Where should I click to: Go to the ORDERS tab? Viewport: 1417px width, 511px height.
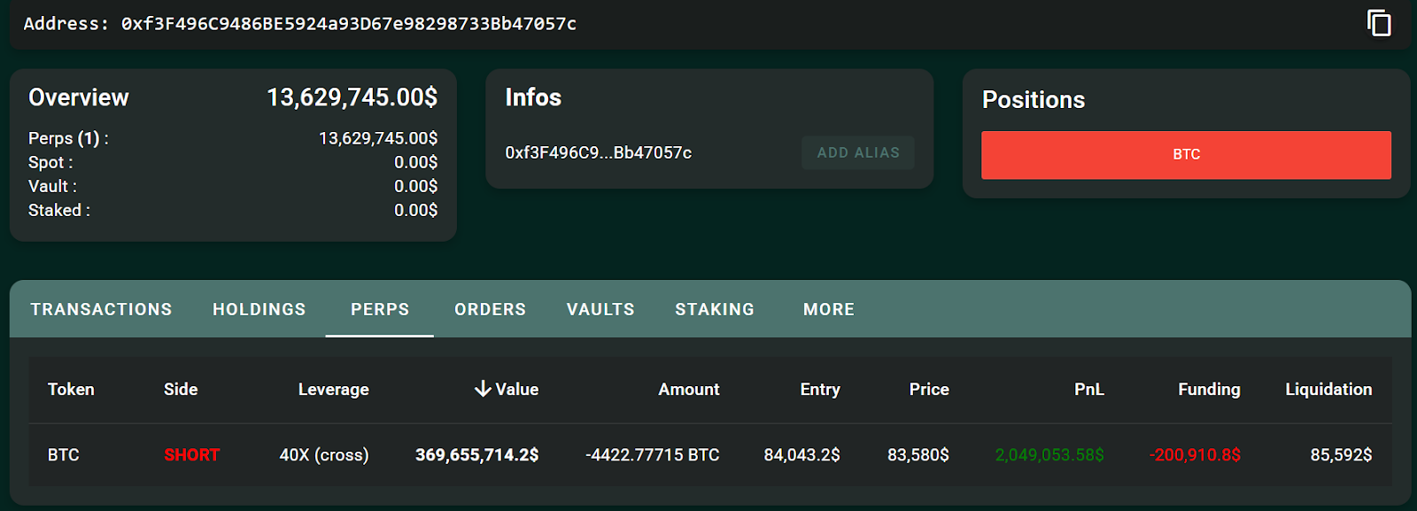tap(490, 309)
